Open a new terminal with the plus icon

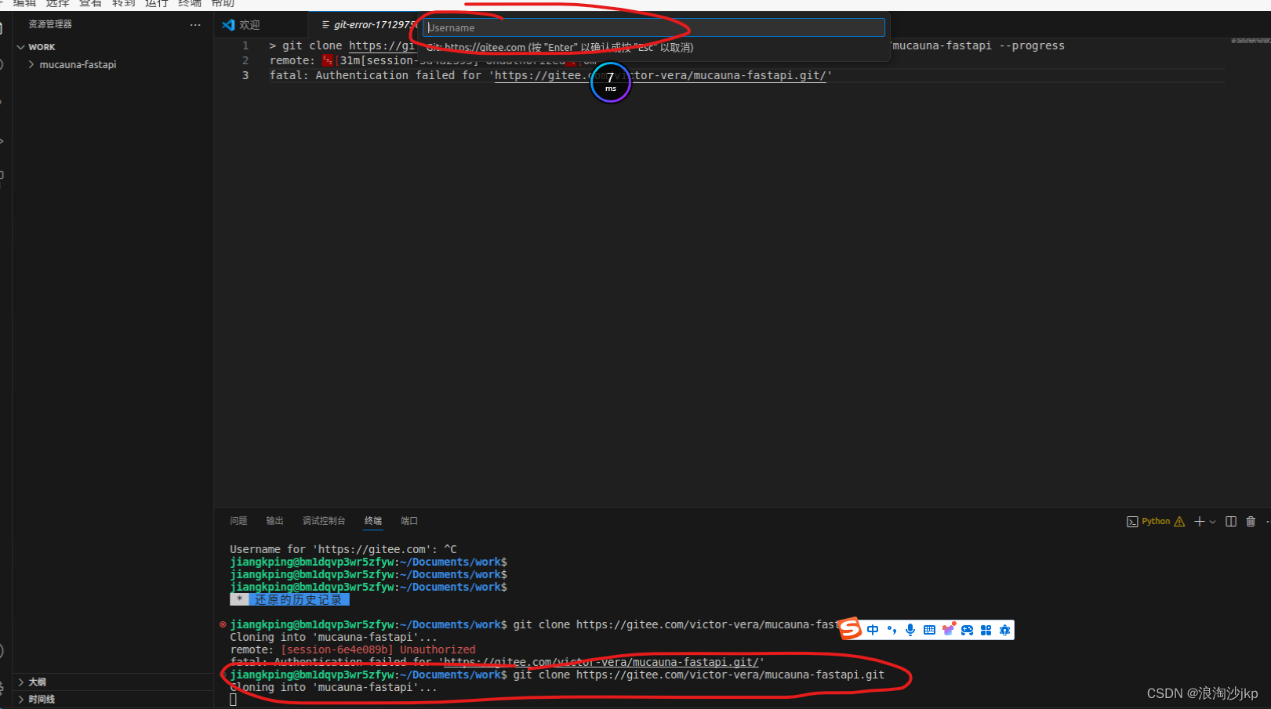coord(1198,521)
